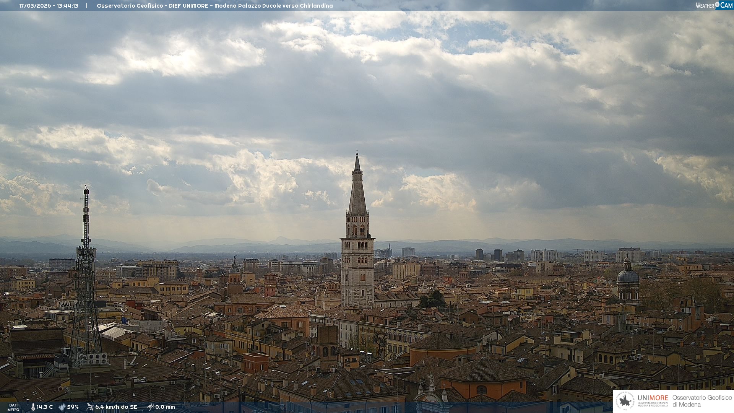
Task: Click the 14.3 C temperature reading
Action: [45, 407]
